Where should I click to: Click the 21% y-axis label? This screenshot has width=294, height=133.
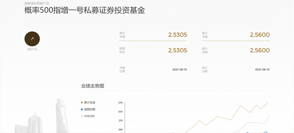120,121
